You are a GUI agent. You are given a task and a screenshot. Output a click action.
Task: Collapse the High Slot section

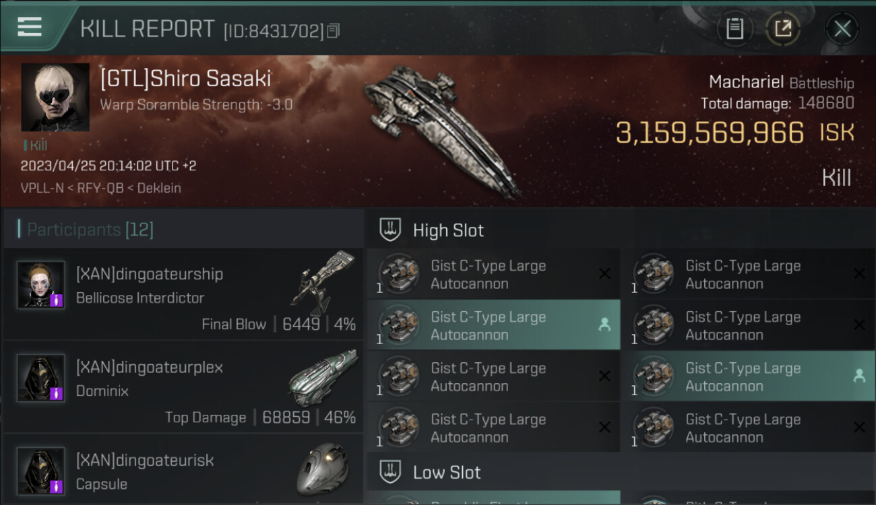click(x=391, y=230)
